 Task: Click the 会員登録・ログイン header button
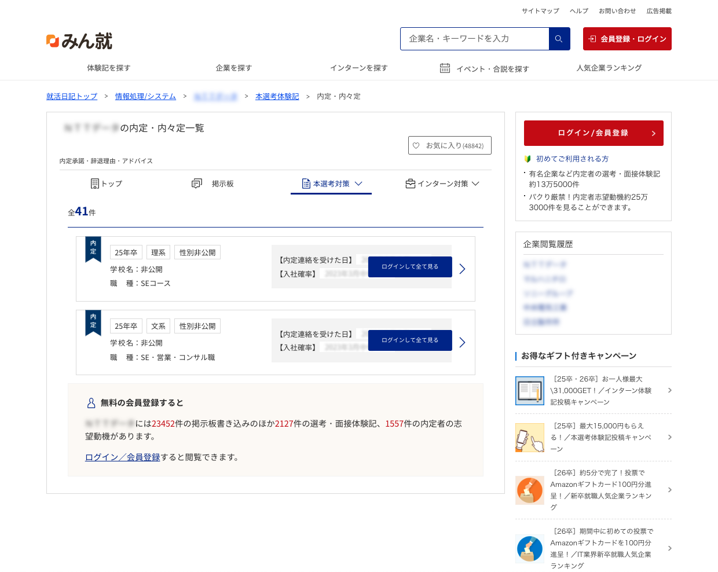pyautogui.click(x=627, y=39)
